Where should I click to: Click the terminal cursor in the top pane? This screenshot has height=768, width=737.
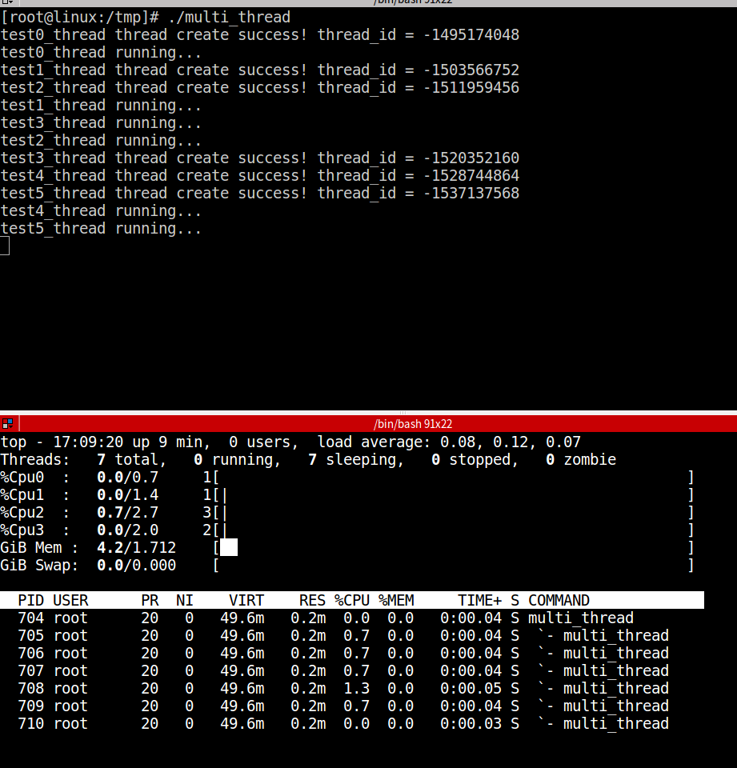tap(5, 246)
